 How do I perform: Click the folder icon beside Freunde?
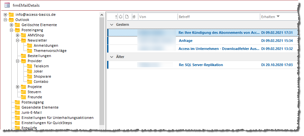(x=23, y=97)
